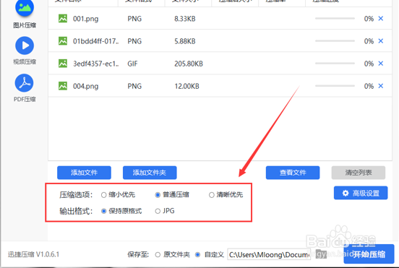Screen dimensions: 399x268
Task: Select 缩小优先 compression option
Action: [x=103, y=195]
